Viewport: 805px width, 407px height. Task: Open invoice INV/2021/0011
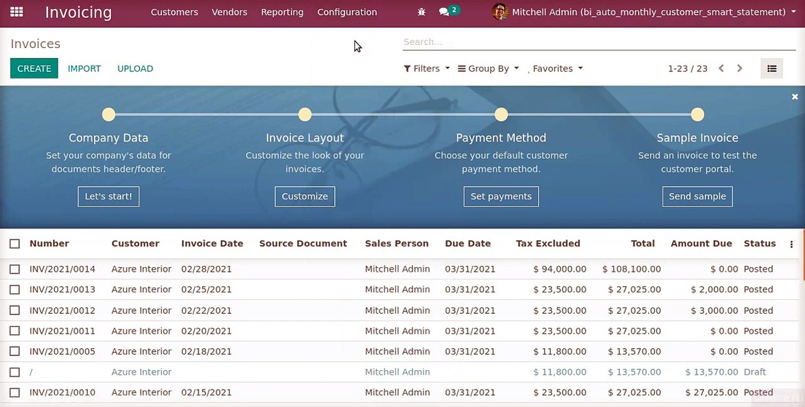(x=62, y=331)
